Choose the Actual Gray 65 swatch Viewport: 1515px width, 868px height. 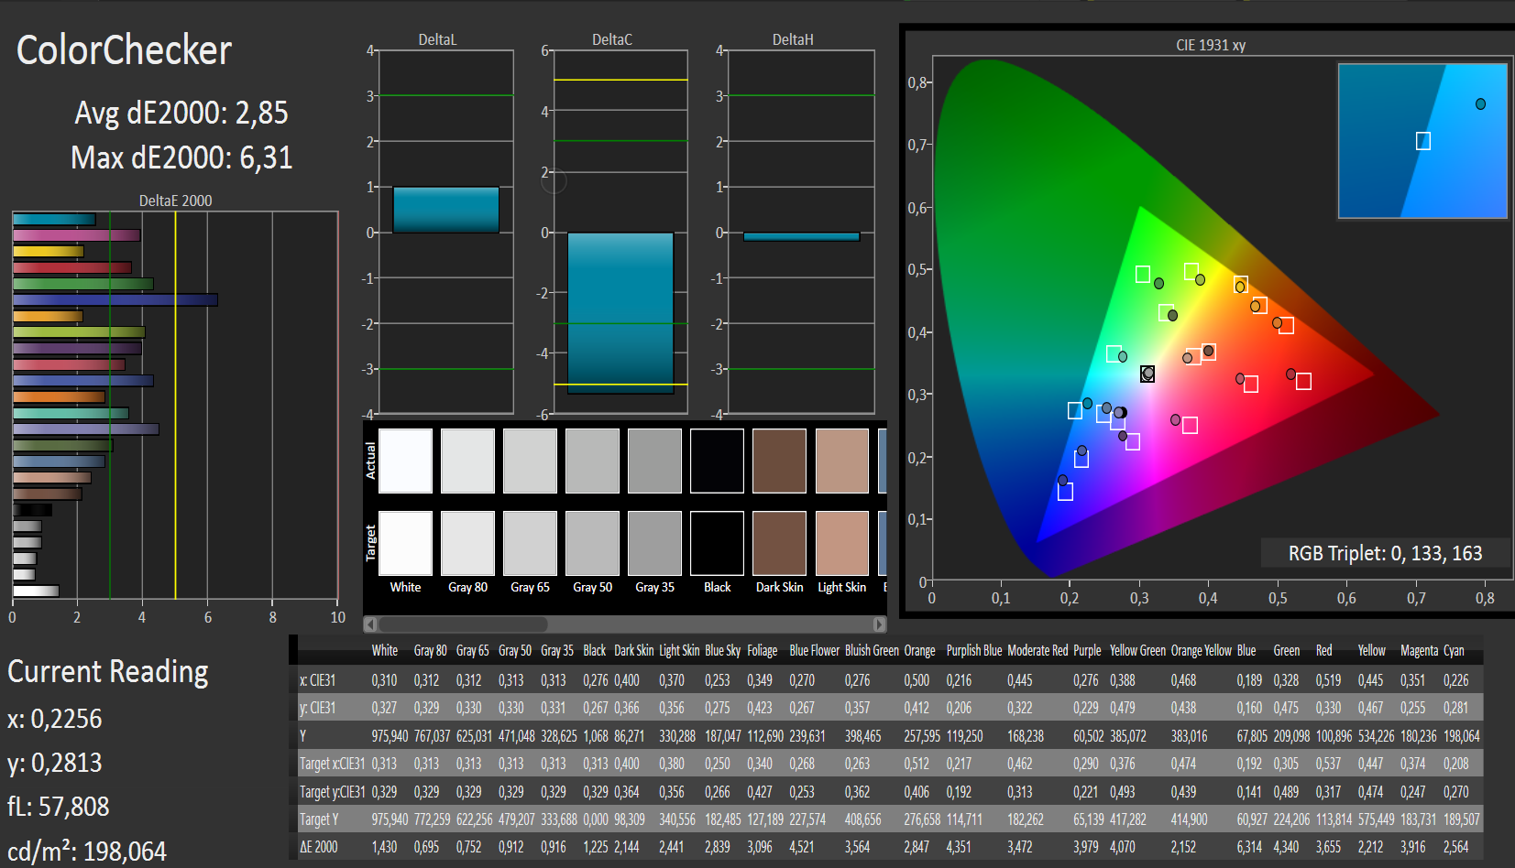point(530,461)
